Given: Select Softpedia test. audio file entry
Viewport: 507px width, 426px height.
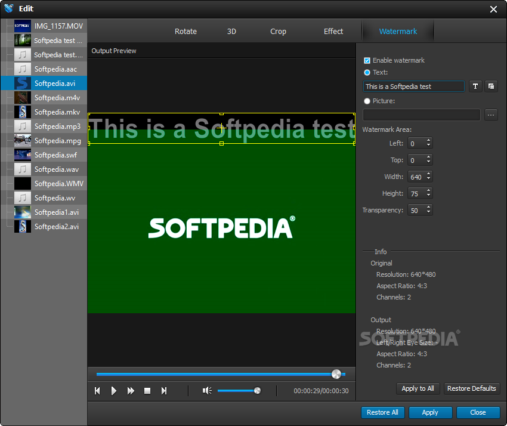Looking at the screenshot, I should click(44, 55).
